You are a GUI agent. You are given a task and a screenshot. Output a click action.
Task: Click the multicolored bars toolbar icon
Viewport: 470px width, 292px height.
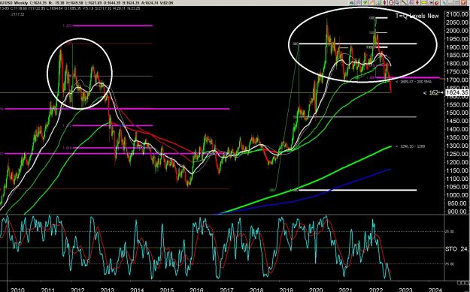(x=378, y=3)
